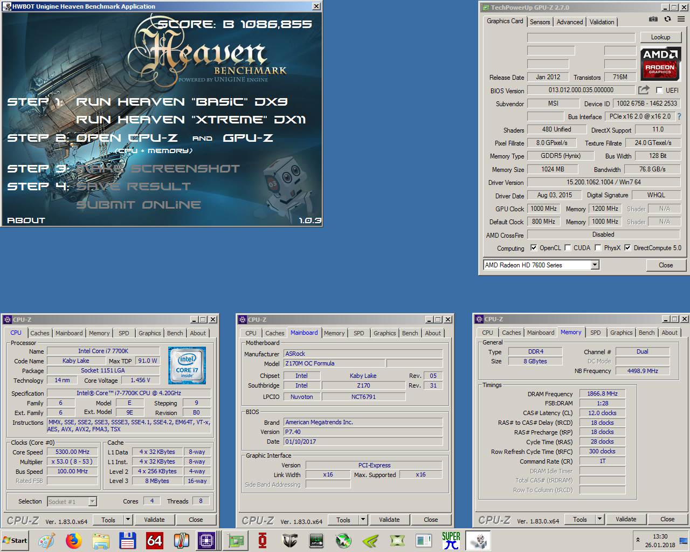Open the AMD Radeon HD 7600 Series dropdown
690x552 pixels.
click(595, 265)
